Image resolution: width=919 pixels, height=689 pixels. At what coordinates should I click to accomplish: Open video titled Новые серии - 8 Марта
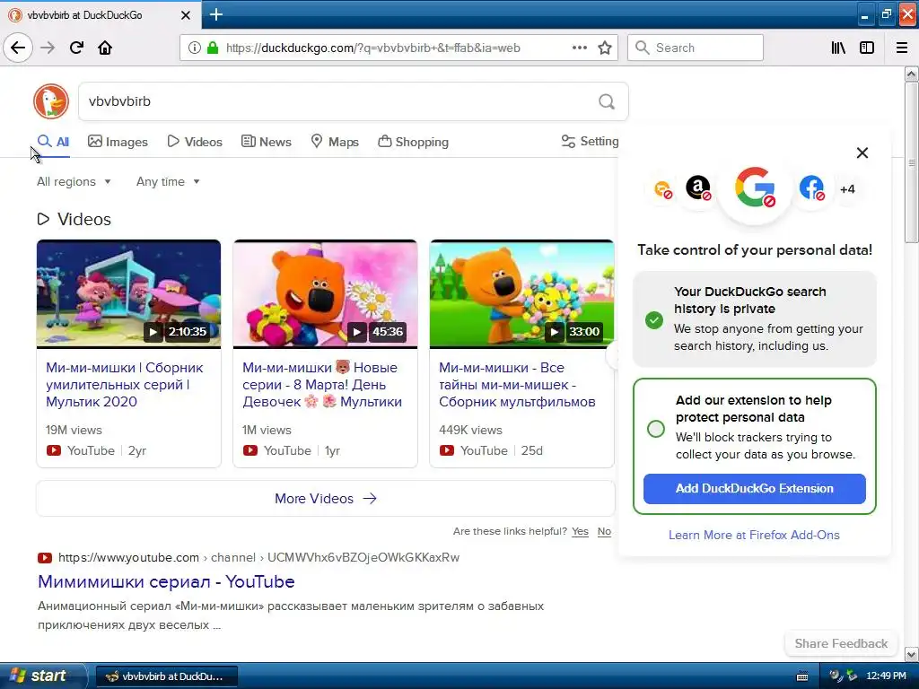(x=322, y=385)
